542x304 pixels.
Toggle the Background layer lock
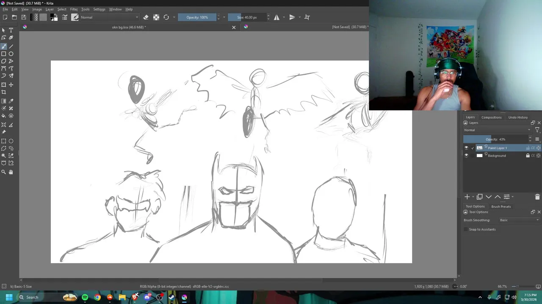pyautogui.click(x=528, y=155)
